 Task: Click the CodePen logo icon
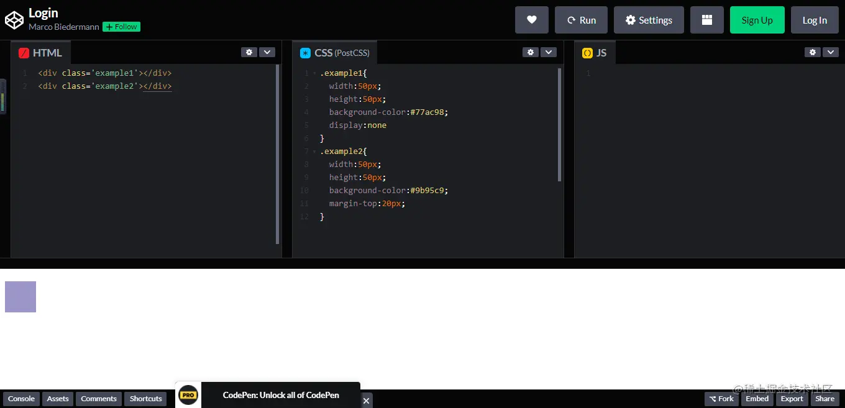pos(14,20)
